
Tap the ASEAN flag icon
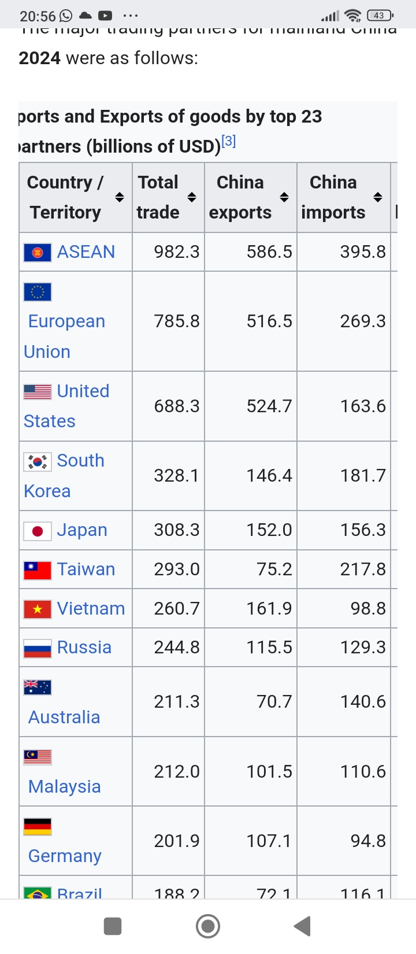pyautogui.click(x=38, y=253)
